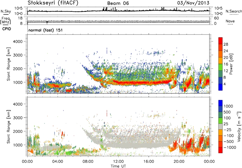Image resolution: width=242 pixels, height=168 pixels.
Task: Click the Power [dB] colorbar label
Action: click(x=231, y=64)
